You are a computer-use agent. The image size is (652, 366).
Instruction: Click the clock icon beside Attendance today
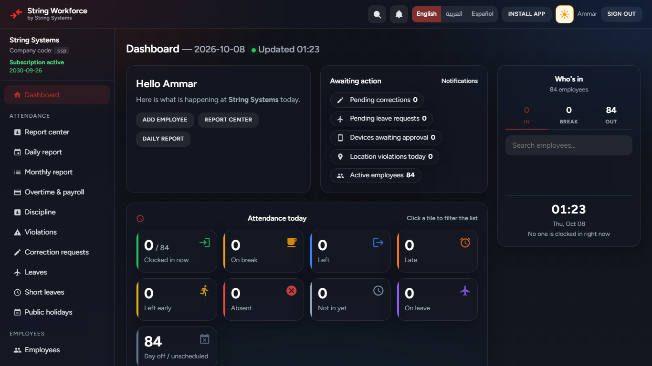pos(140,218)
